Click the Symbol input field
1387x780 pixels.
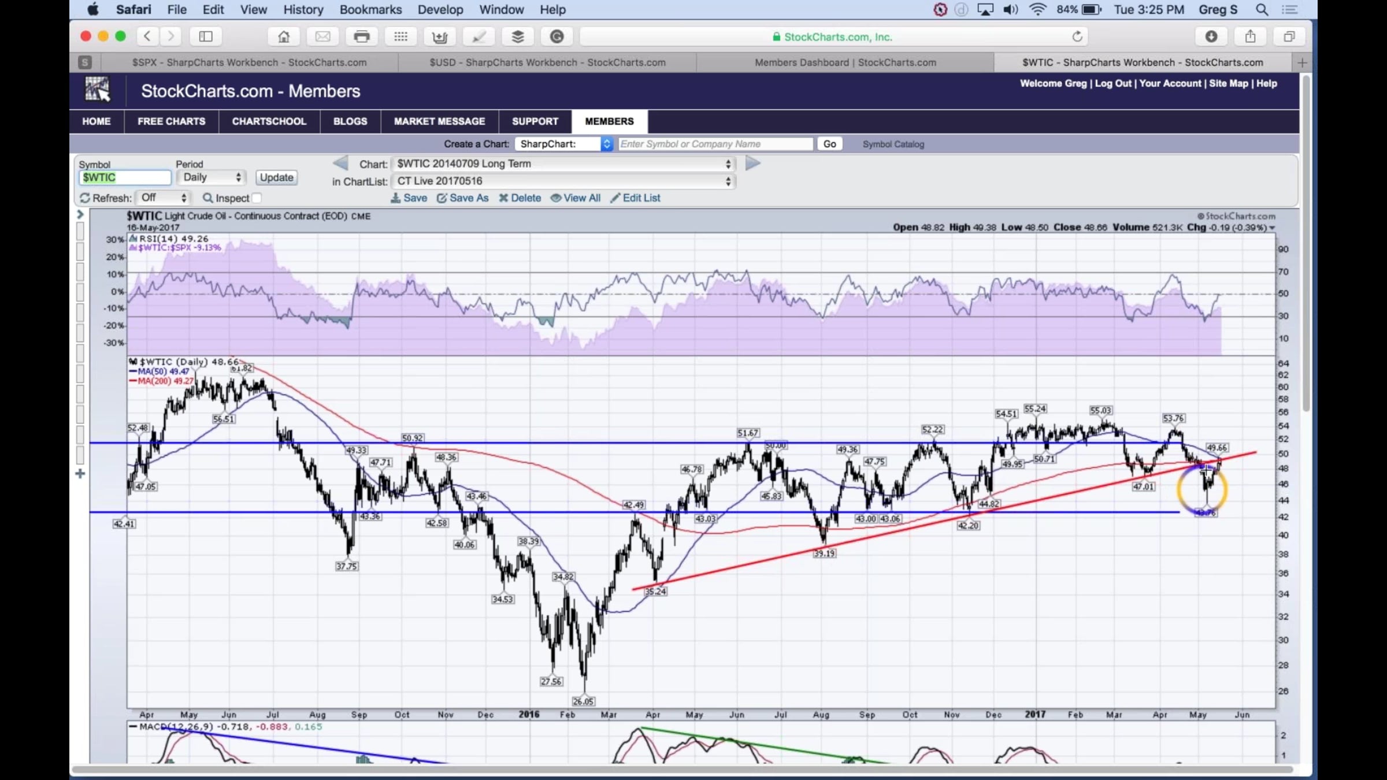[x=125, y=177]
